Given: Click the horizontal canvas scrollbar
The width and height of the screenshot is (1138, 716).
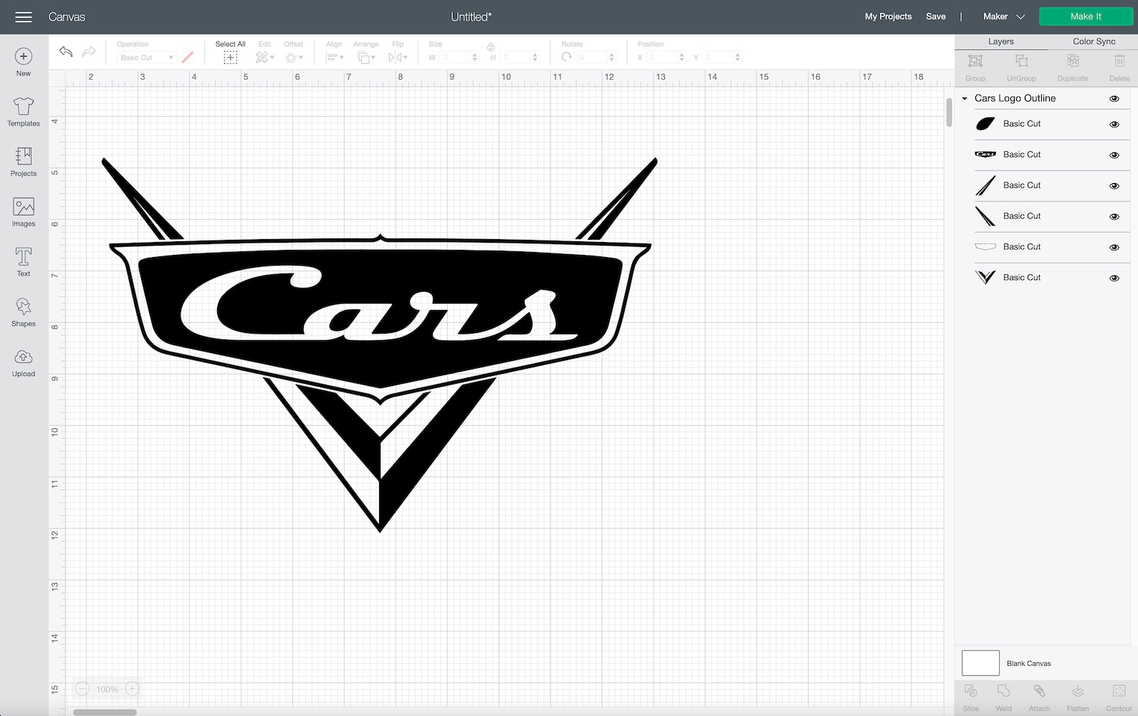Looking at the screenshot, I should [x=105, y=712].
